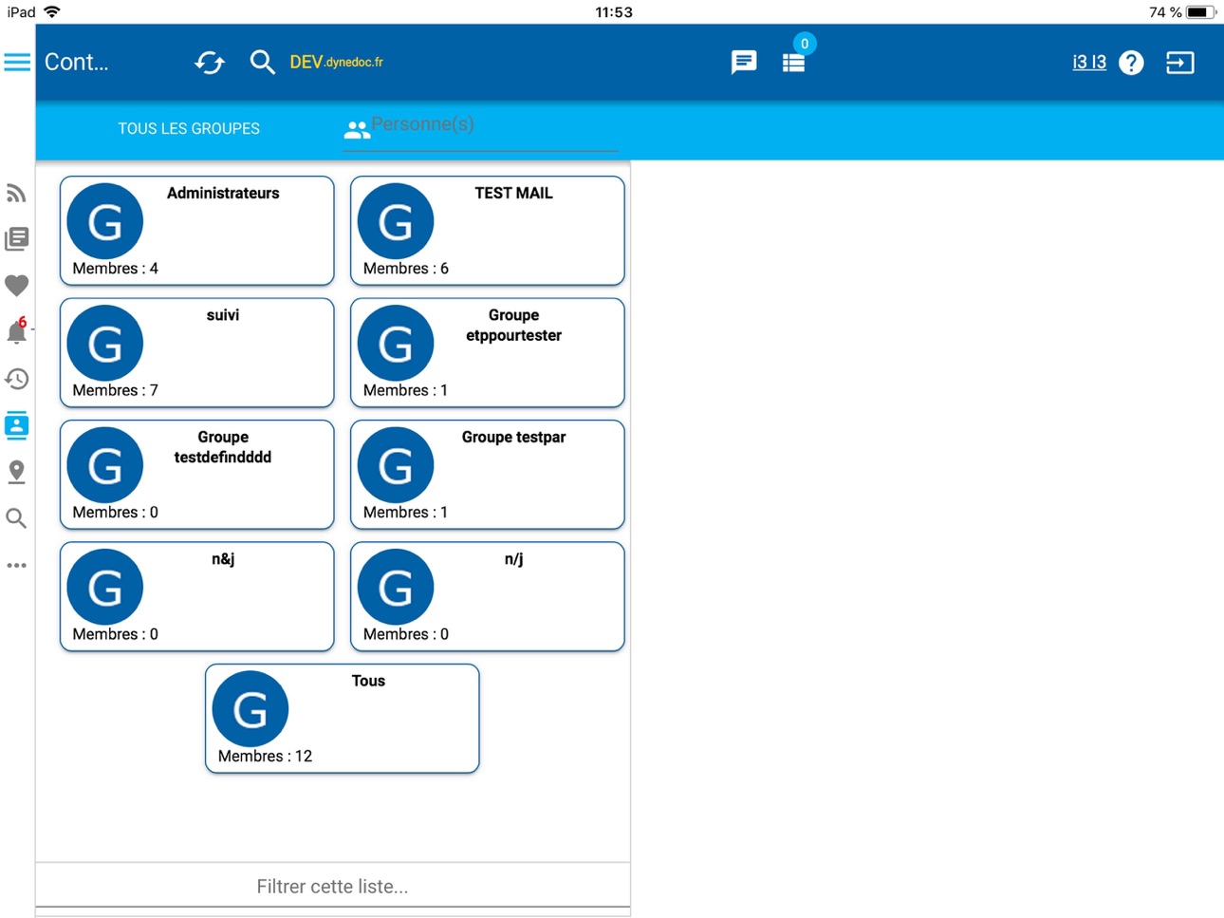
Task: Click the TEST MAIL group G avatar
Action: (x=396, y=221)
